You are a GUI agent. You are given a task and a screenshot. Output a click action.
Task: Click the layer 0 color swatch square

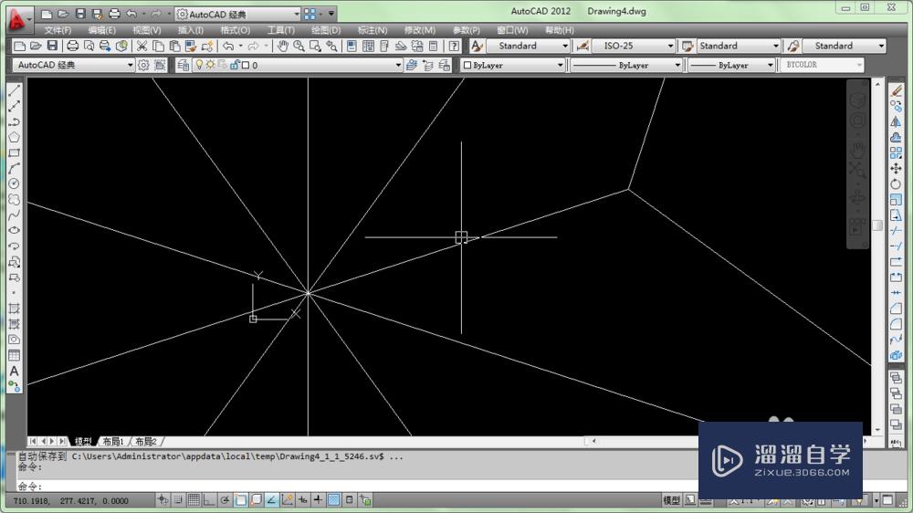246,65
